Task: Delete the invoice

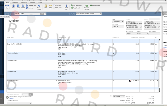Action: click(23, 6)
